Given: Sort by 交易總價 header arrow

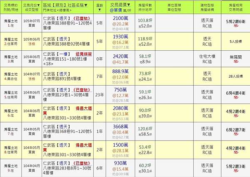Looking at the screenshot, I should [x=129, y=5].
